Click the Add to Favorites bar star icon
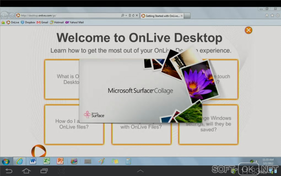This screenshot has width=281, height=176. point(3,22)
